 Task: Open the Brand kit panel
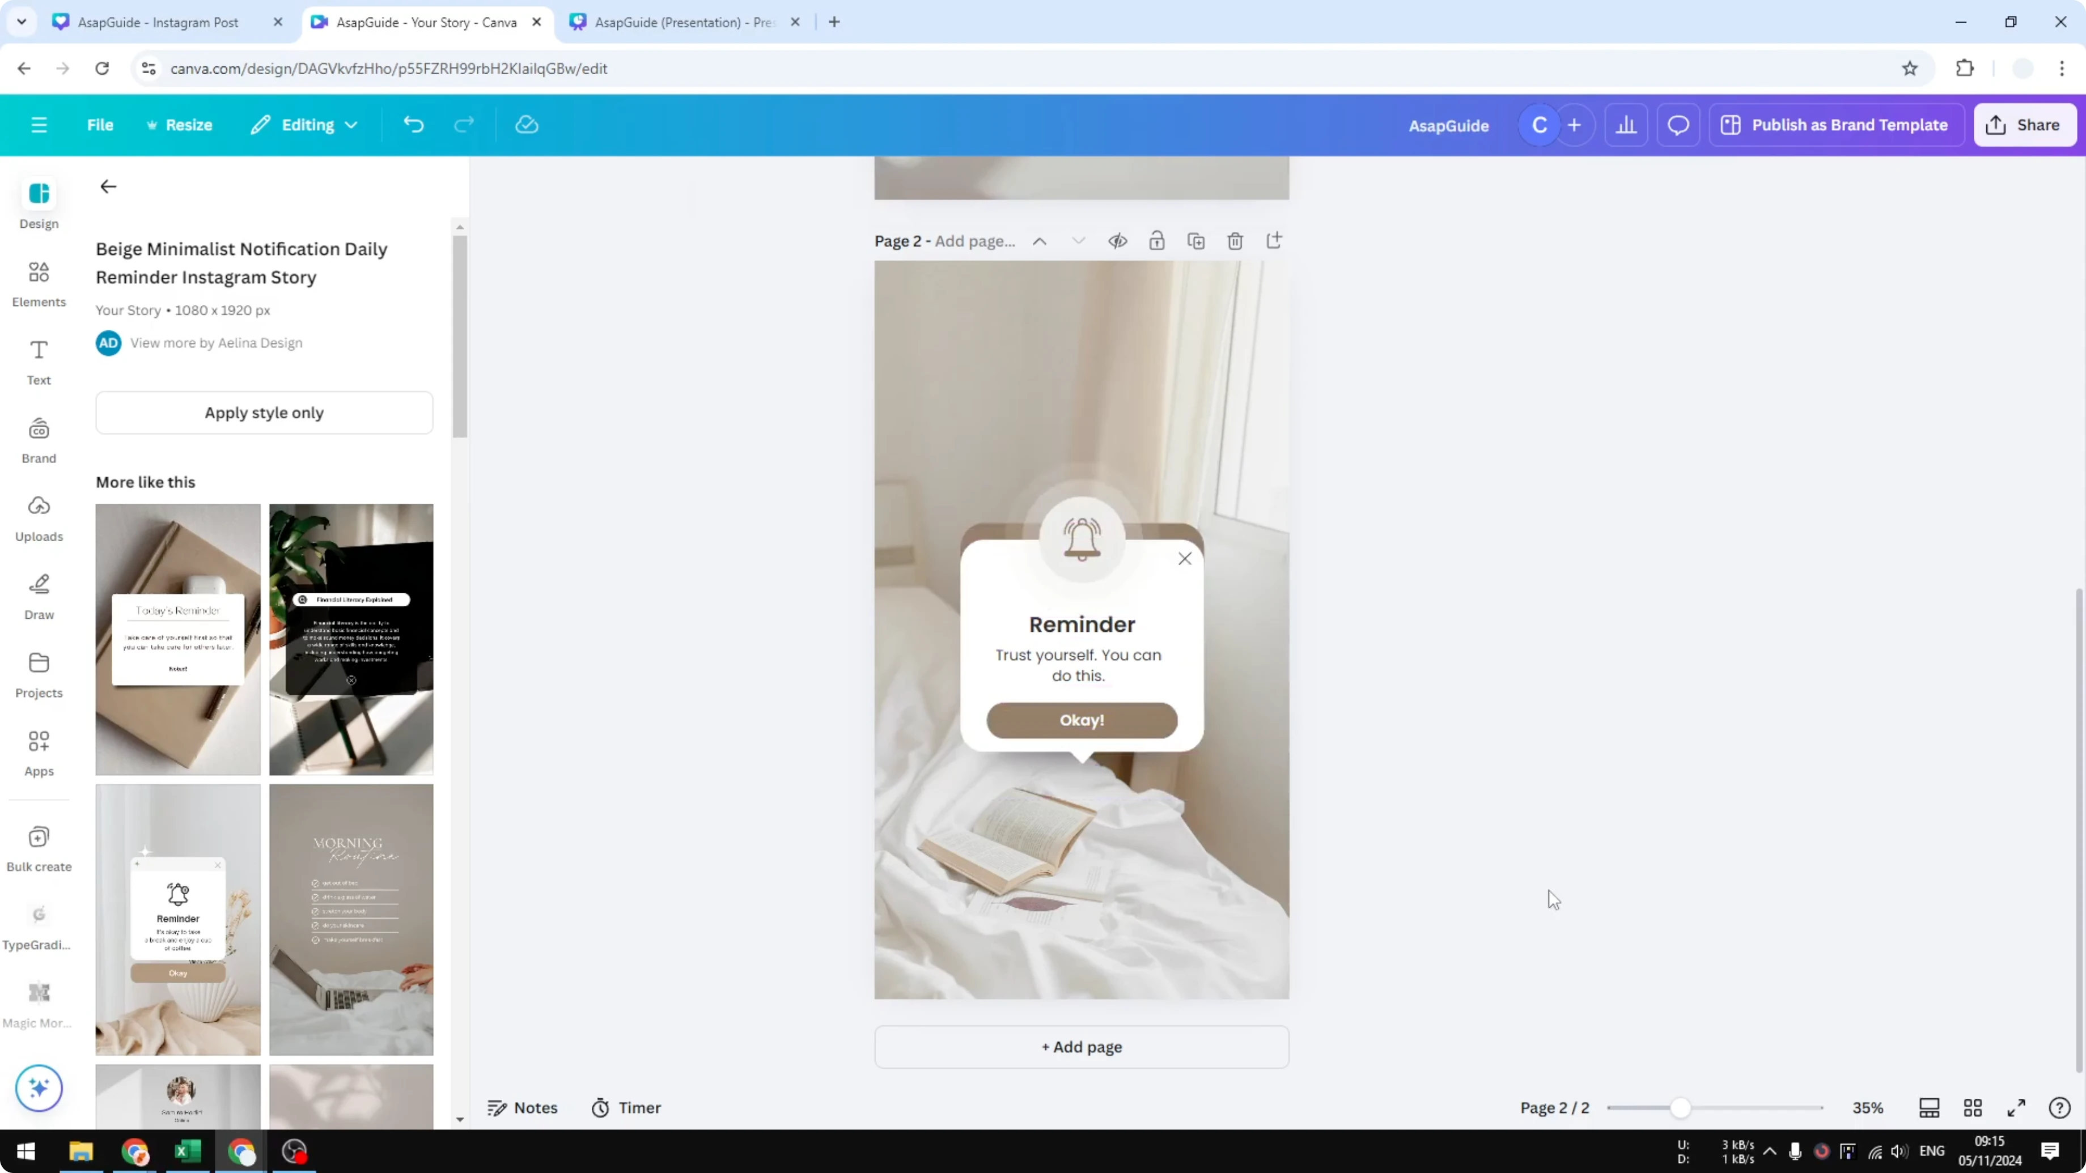pyautogui.click(x=39, y=440)
